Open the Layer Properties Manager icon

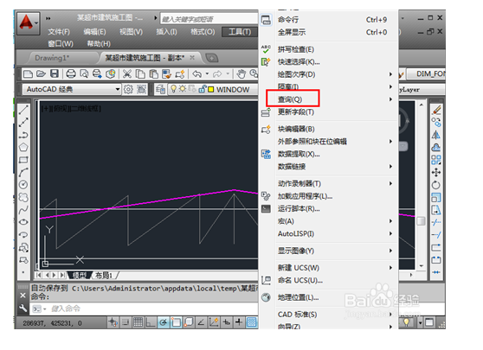(x=160, y=90)
